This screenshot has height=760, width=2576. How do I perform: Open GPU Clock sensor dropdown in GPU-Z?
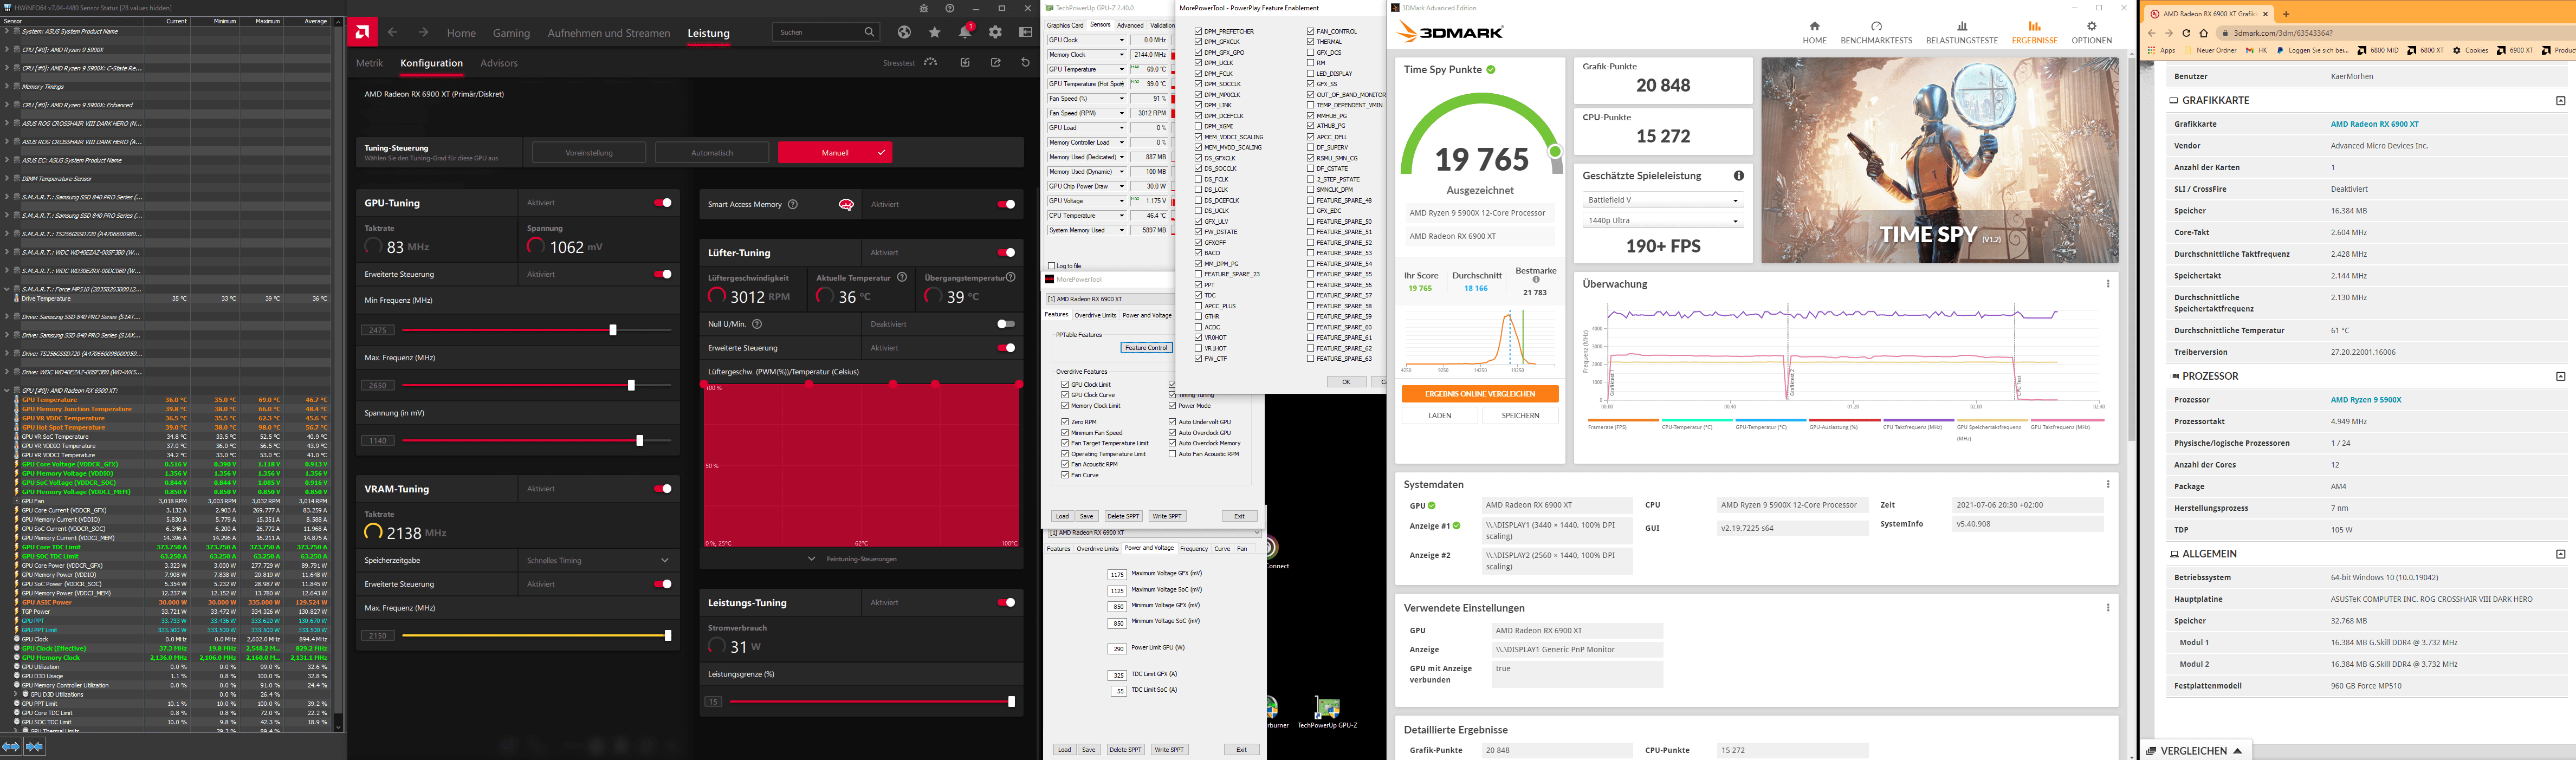(1121, 41)
